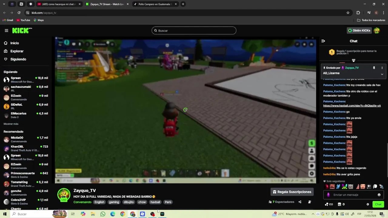
Task: Click the green Chat send button
Action: pos(378,204)
